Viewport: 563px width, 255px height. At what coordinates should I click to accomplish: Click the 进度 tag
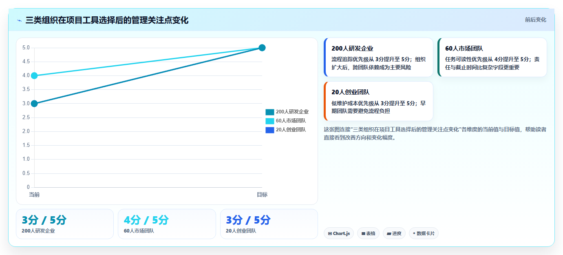[x=394, y=233]
